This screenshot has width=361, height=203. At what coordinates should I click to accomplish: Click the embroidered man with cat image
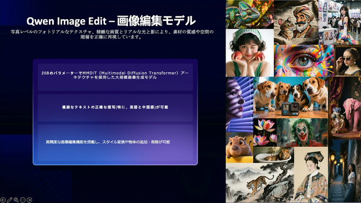tap(296, 22)
